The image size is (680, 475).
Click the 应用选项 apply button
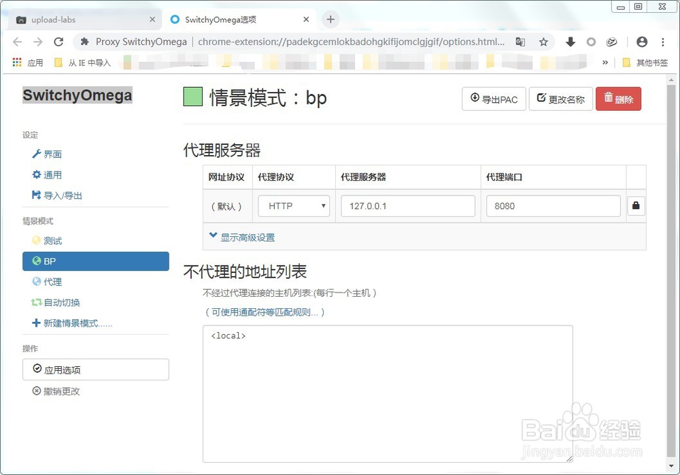pyautogui.click(x=96, y=370)
